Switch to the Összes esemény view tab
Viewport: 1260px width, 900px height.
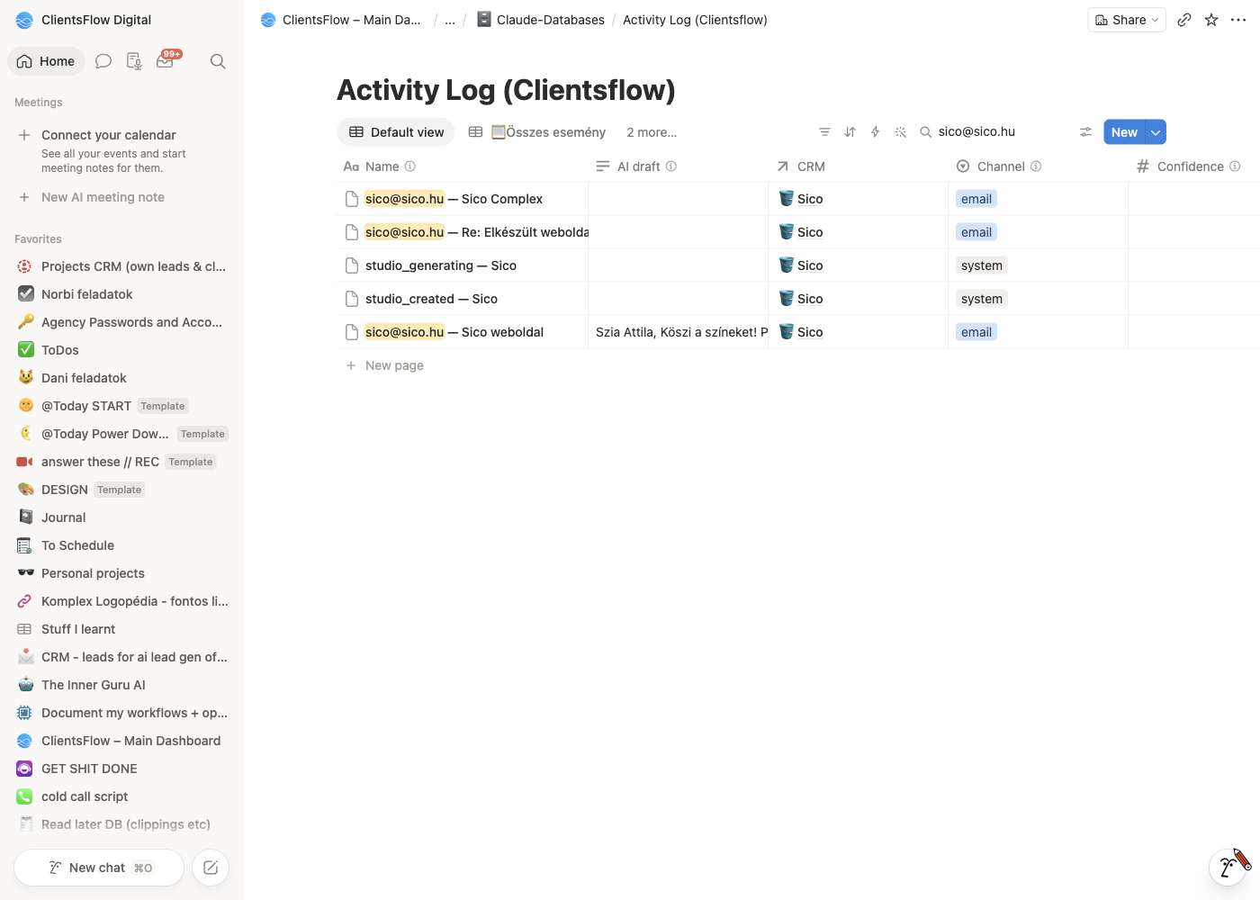(x=536, y=132)
